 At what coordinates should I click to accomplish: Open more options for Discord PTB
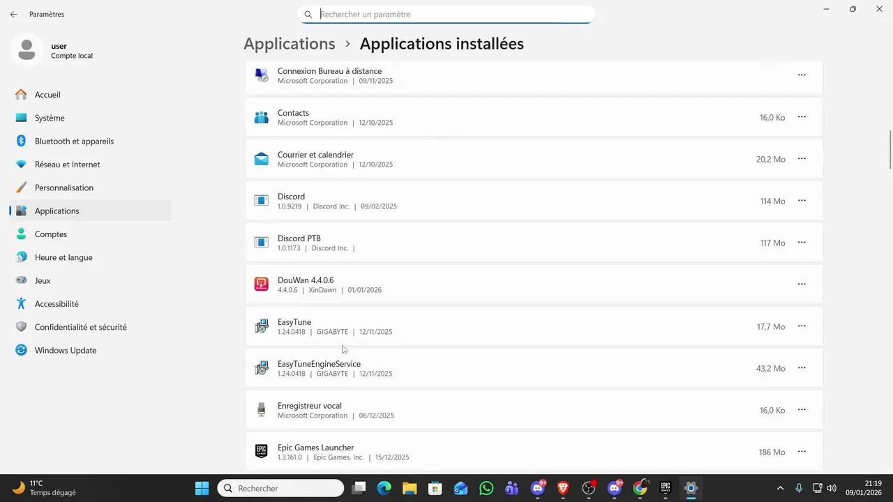tap(802, 243)
